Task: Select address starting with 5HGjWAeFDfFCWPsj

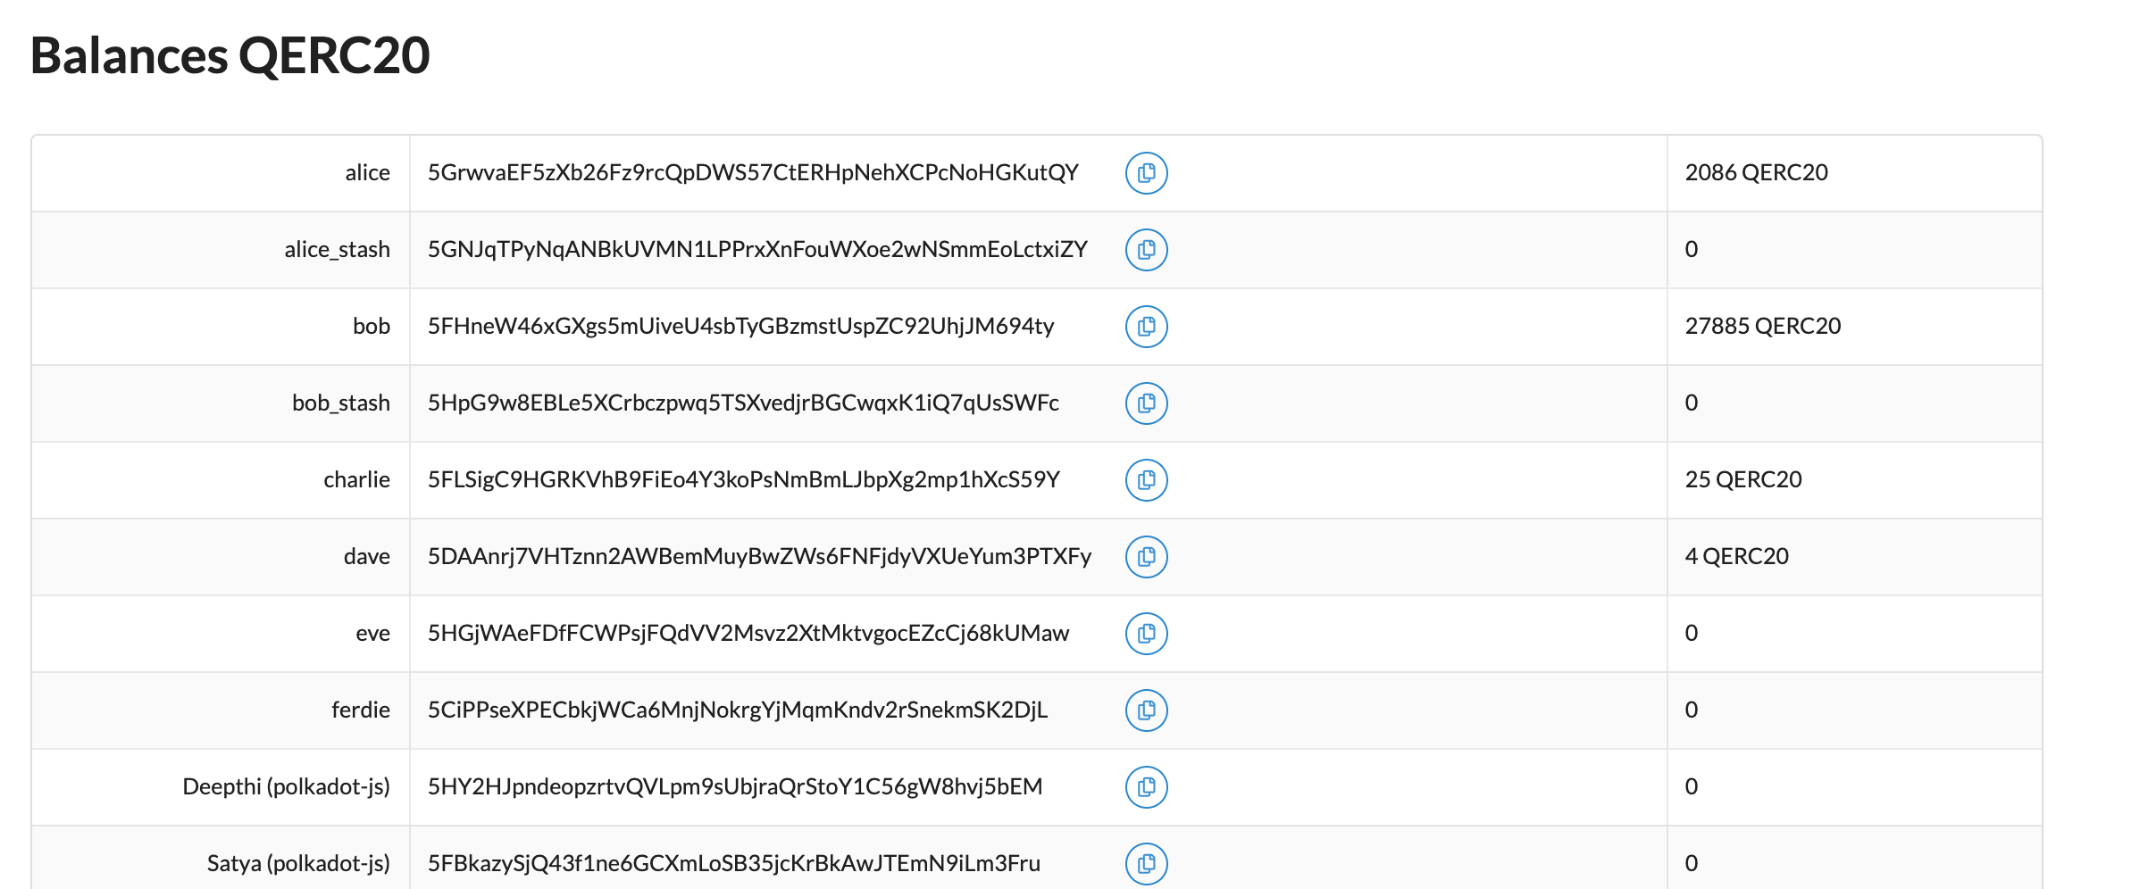Action: tap(748, 633)
